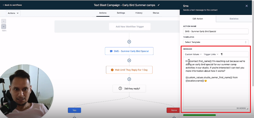
Task: Zoom in the workflow canvas
Action: click(3, 21)
